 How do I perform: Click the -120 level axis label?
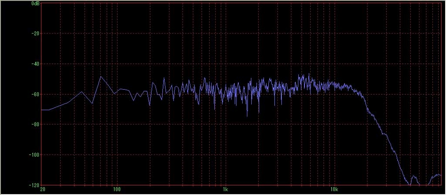coord(34,185)
